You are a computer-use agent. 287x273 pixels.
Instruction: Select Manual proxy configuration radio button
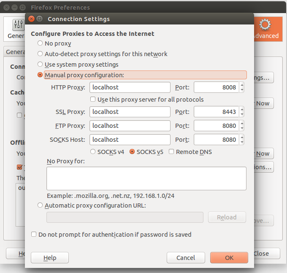(40, 75)
